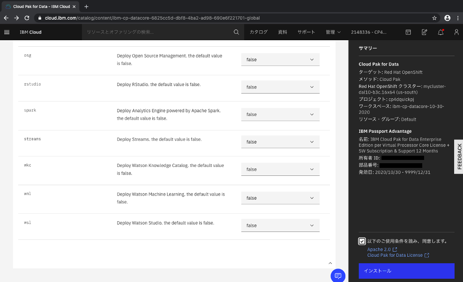This screenshot has height=282, width=463.
Task: Close the Cloud Pak for Data tab
Action: coord(74,7)
